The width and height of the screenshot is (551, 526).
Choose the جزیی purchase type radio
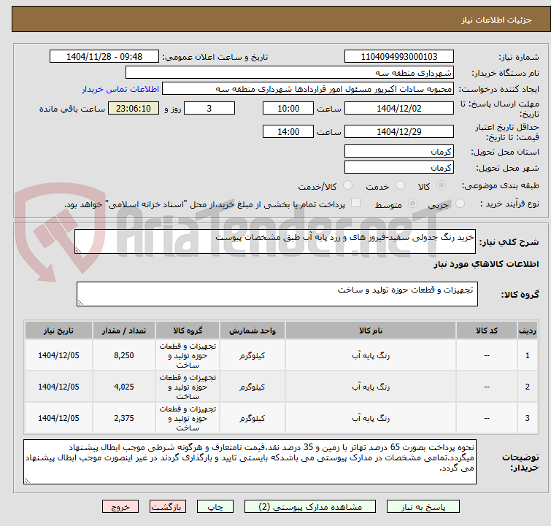click(460, 203)
